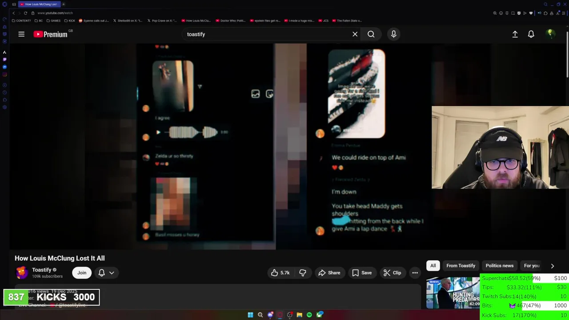Screen dimensions: 569x320
Task: Open Messenger in the browser sidebar
Action: [x=4, y=67]
